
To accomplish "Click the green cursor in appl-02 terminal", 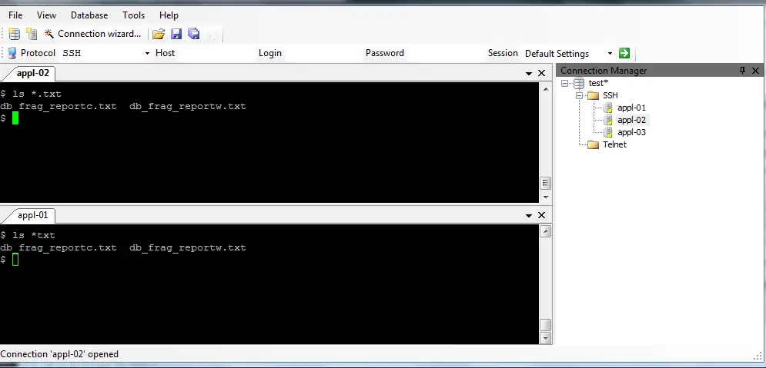I will 15,118.
